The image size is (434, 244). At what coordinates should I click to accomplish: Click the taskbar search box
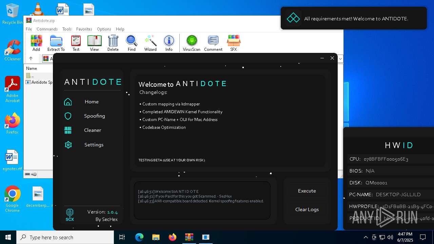pyautogui.click(x=65, y=237)
